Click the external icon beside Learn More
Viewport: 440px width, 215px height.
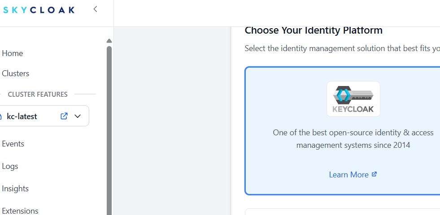point(375,174)
